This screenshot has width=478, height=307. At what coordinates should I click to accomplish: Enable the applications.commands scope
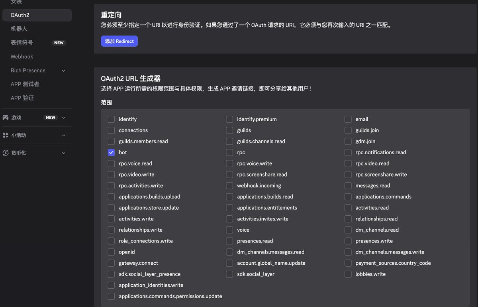tap(348, 197)
